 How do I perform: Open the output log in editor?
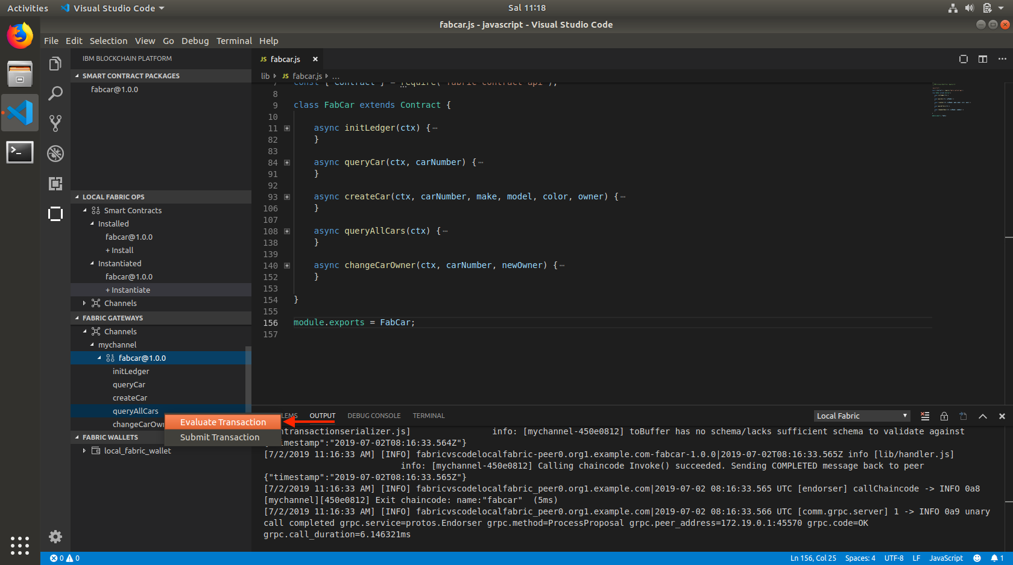click(964, 416)
